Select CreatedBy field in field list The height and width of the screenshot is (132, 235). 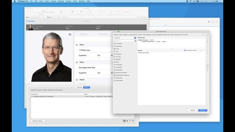click(x=119, y=67)
